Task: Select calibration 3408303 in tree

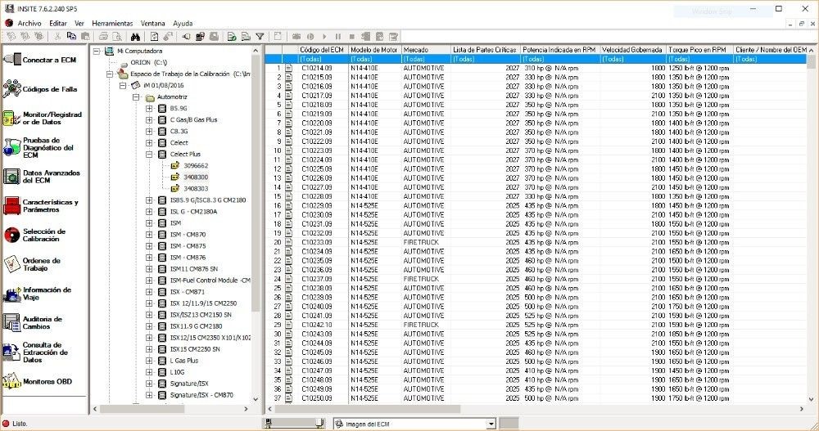Action: pyautogui.click(x=196, y=188)
